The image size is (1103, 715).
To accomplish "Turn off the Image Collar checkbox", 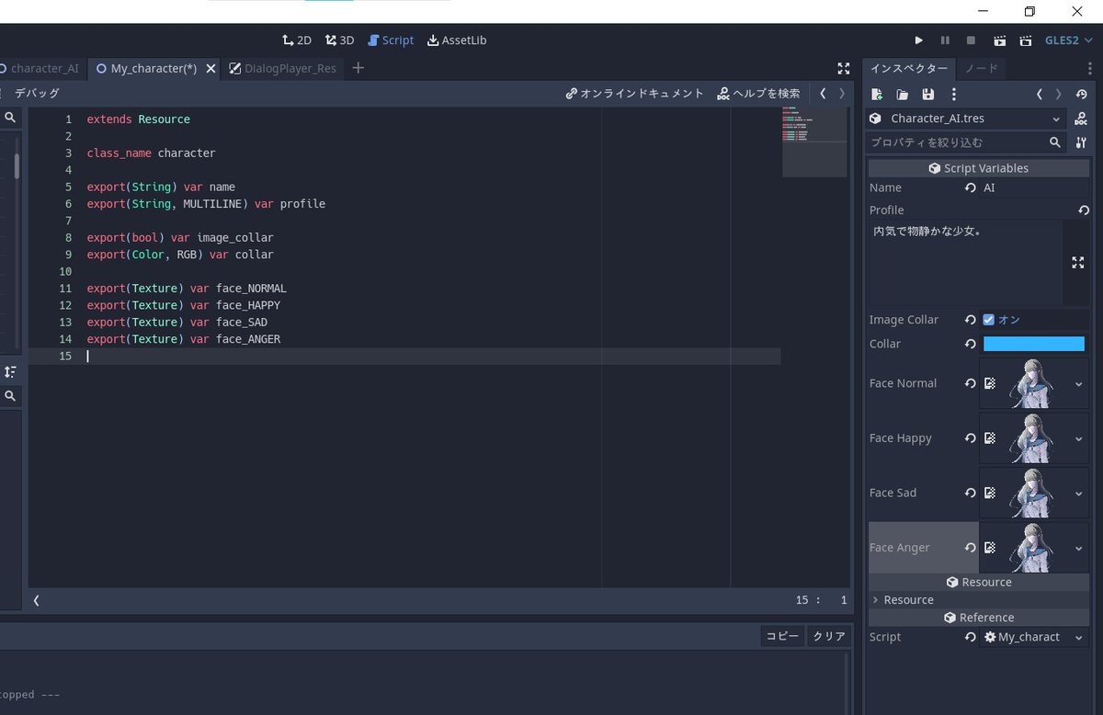I will coord(989,320).
